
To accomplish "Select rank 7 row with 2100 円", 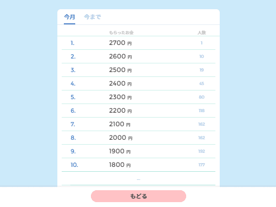I will (139, 124).
